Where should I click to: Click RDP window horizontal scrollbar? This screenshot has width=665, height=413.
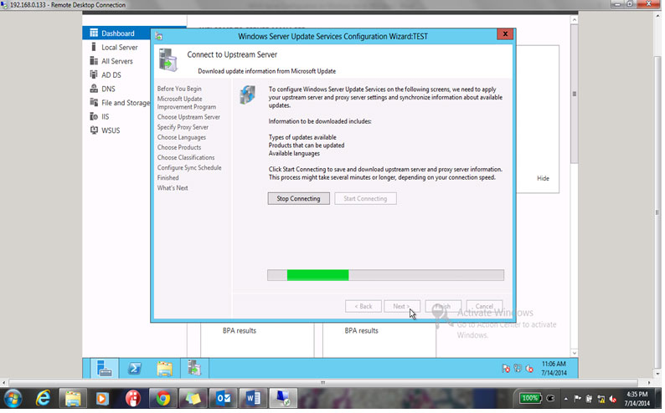point(323,383)
